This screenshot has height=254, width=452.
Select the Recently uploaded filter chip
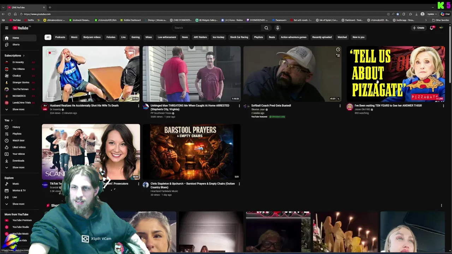pyautogui.click(x=322, y=37)
